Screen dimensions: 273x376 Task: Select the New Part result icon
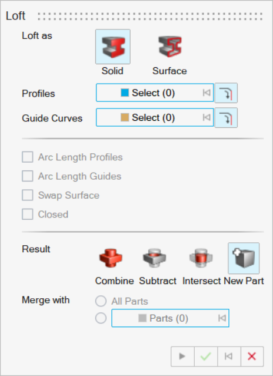pos(244,258)
